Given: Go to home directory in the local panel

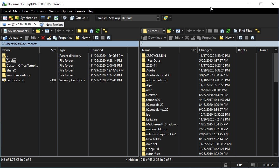Looking at the screenshot, I should (92, 31).
